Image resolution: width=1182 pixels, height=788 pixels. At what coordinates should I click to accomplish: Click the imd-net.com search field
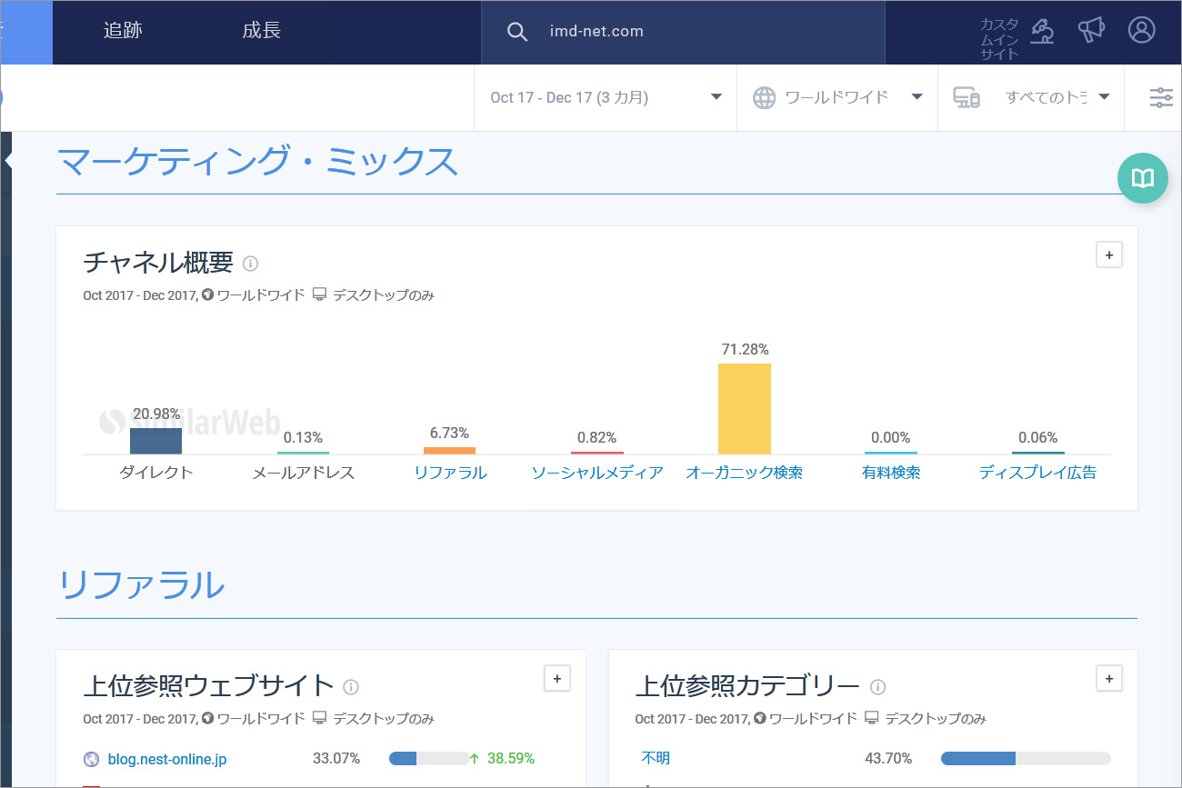[683, 32]
